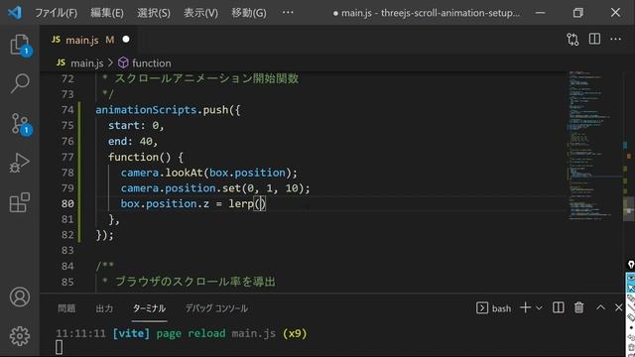Image resolution: width=635 pixels, height=357 pixels.
Task: Open editor More Actions ellipsis menu
Action: 615,40
